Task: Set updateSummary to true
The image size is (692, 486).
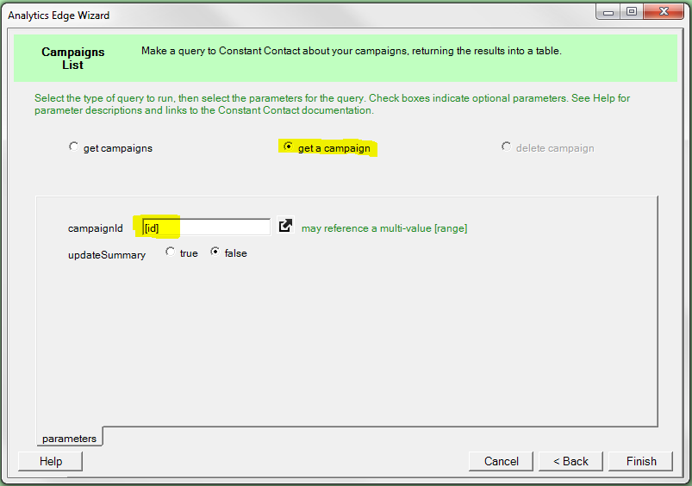Action: (171, 252)
